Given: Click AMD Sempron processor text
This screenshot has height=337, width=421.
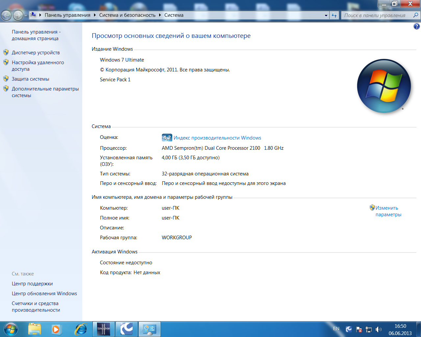Looking at the screenshot, I should point(223,148).
